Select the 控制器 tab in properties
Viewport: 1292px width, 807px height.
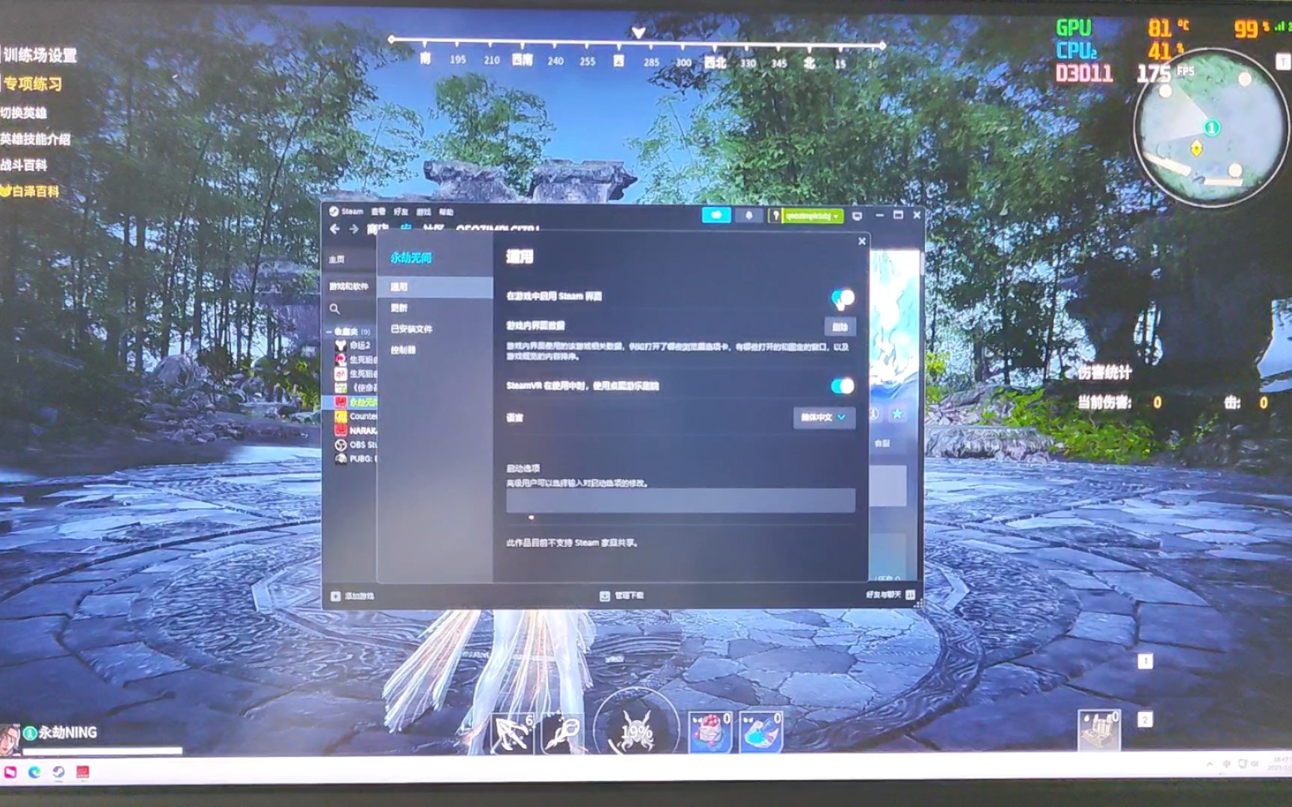point(435,350)
